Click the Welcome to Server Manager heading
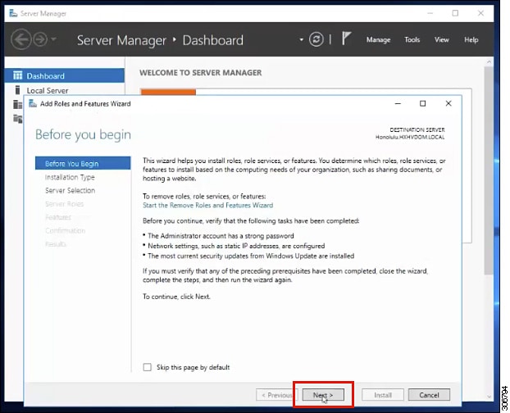510x413 pixels. (x=201, y=72)
